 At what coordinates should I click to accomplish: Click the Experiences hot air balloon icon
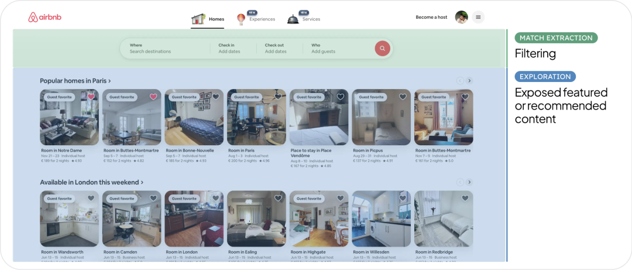click(x=241, y=19)
